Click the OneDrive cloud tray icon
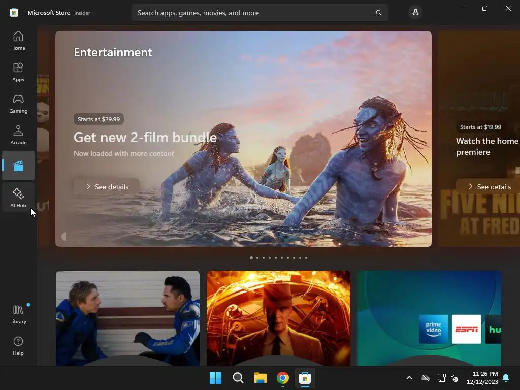 (x=426, y=378)
